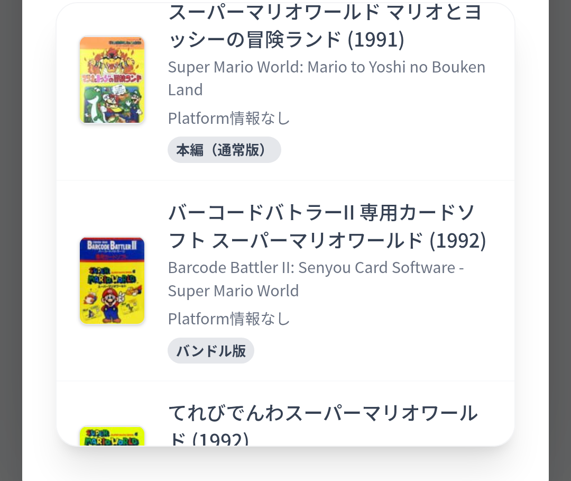Click 'Platform情報なし' under the Bouken Land entry

(x=229, y=118)
